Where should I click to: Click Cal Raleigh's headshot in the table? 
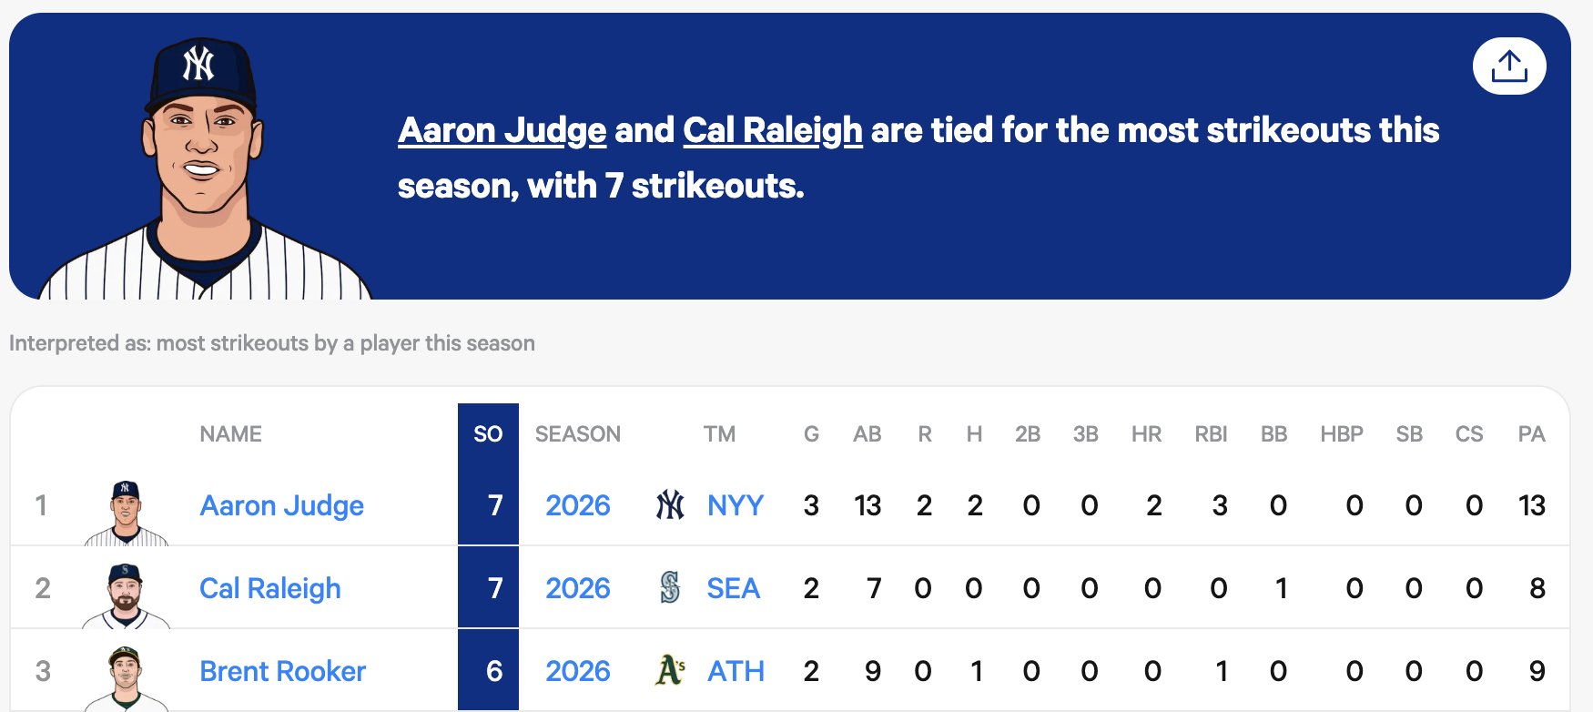pyautogui.click(x=127, y=595)
